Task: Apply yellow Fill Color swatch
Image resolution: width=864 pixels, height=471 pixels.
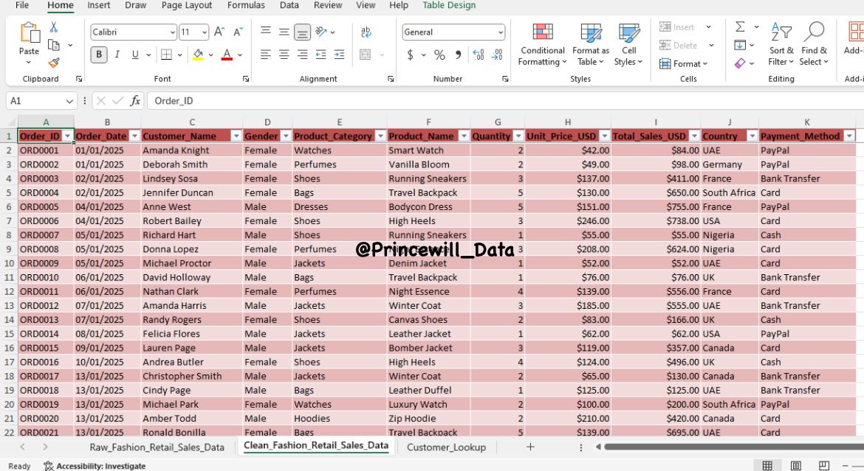Action: [198, 55]
